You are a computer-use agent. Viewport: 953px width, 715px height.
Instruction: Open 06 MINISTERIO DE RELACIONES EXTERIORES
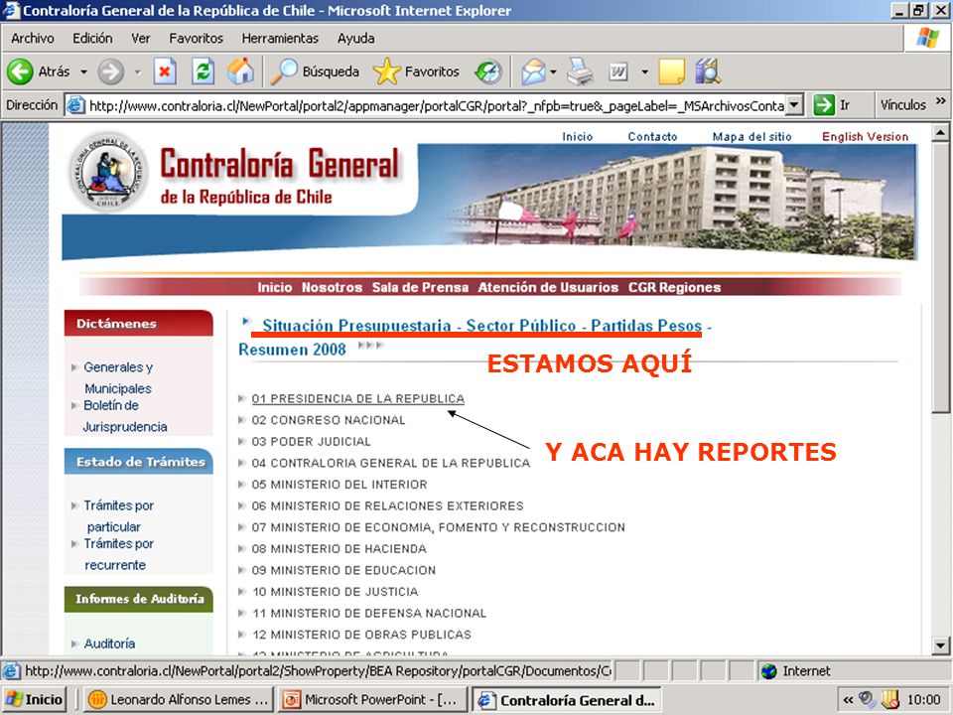point(387,505)
